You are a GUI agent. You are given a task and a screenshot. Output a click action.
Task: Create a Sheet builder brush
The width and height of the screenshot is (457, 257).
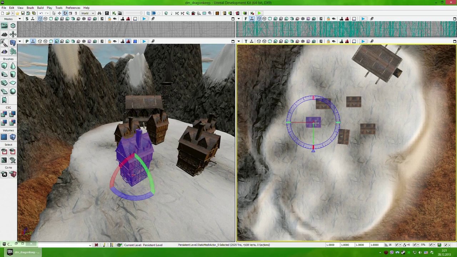13,83
